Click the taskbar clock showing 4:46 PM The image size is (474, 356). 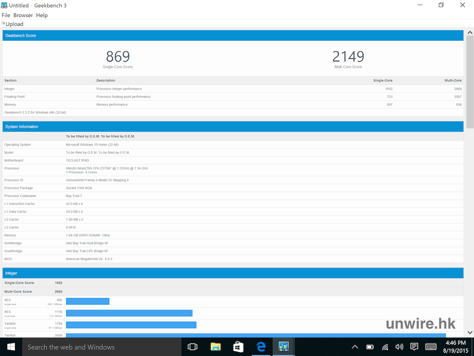[x=455, y=347]
